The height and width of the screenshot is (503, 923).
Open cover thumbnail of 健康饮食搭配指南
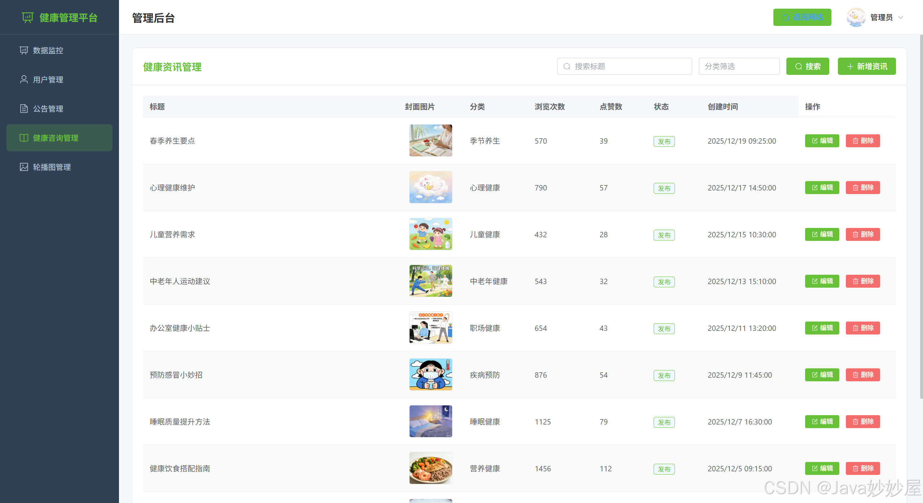pyautogui.click(x=430, y=468)
